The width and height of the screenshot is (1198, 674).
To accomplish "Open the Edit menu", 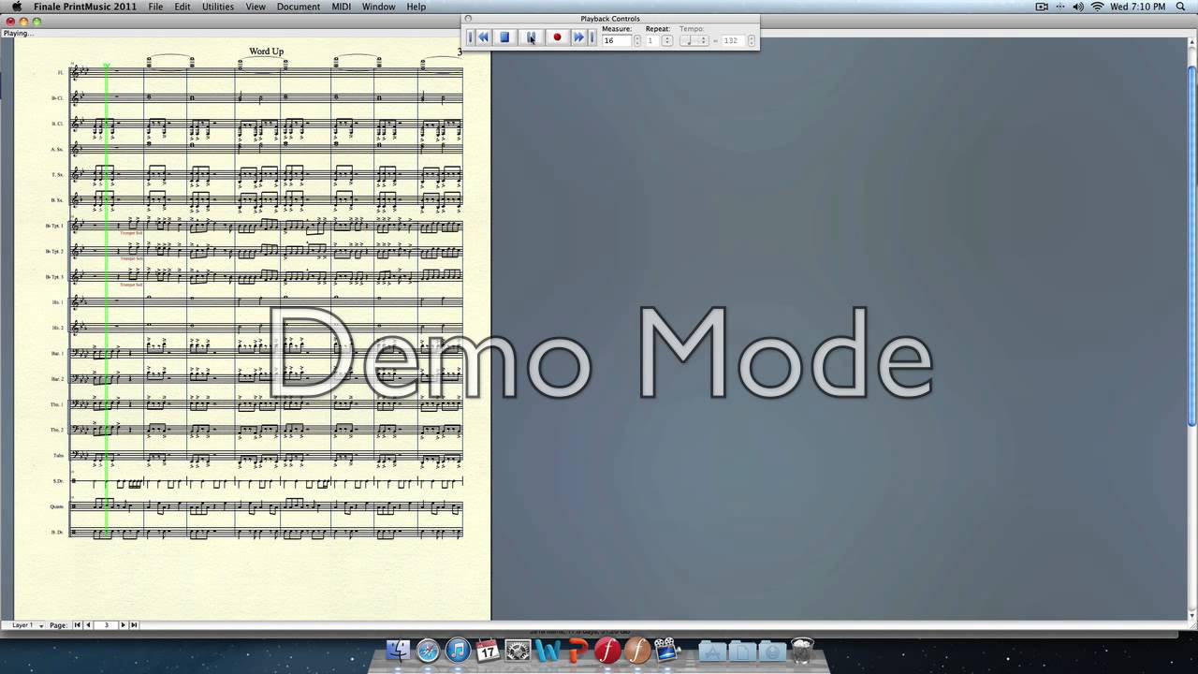I will [183, 7].
